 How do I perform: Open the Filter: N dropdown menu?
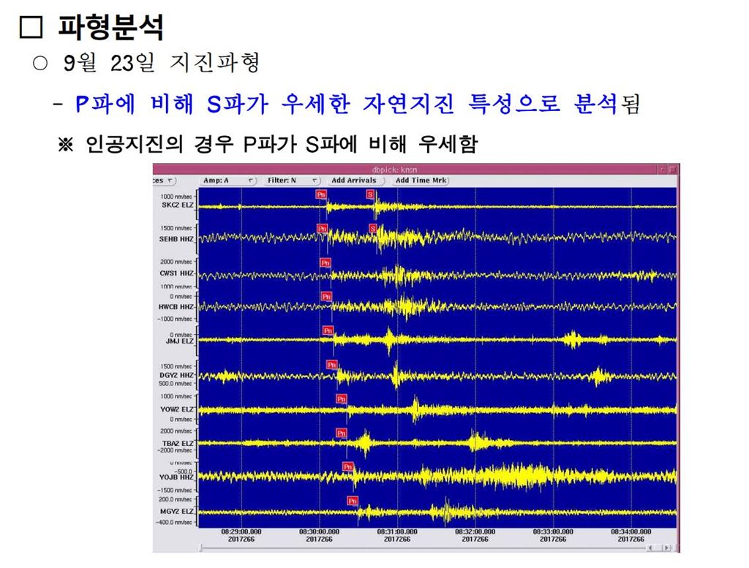coord(293,180)
